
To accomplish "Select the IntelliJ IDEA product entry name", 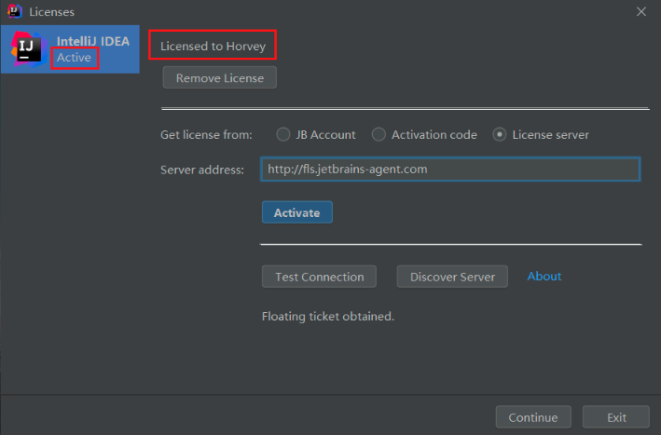I will click(x=92, y=41).
